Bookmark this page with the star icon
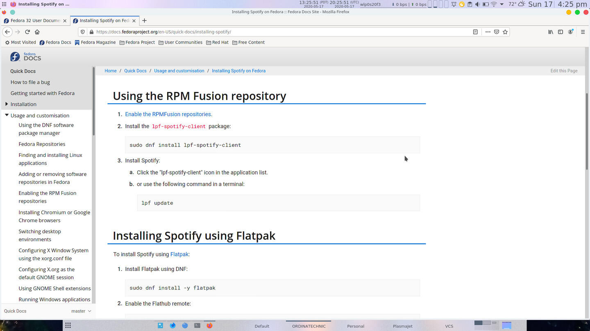 point(505,32)
